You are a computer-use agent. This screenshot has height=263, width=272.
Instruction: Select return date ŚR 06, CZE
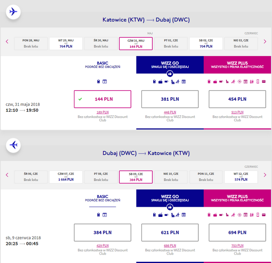(x=31, y=177)
